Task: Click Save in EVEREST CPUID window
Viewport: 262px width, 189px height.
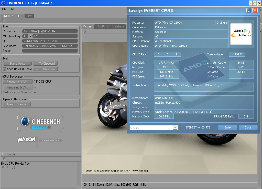Action: [x=227, y=127]
